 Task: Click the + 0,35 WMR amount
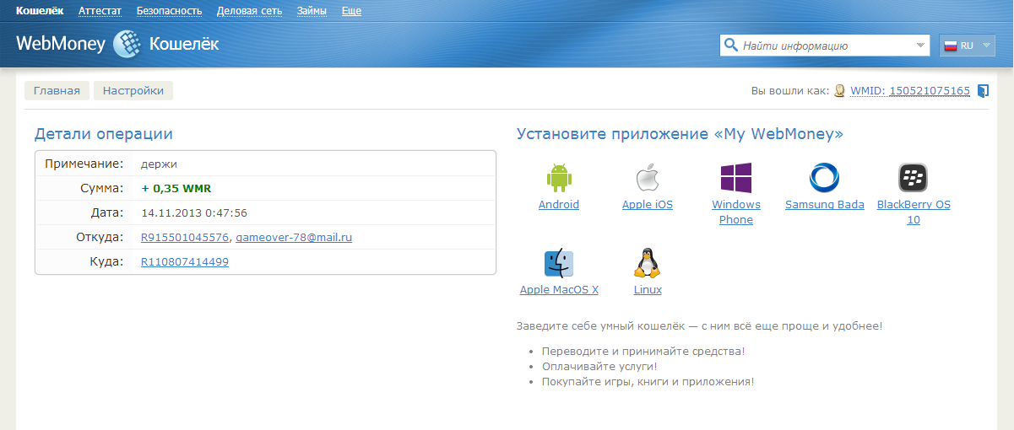tap(177, 189)
